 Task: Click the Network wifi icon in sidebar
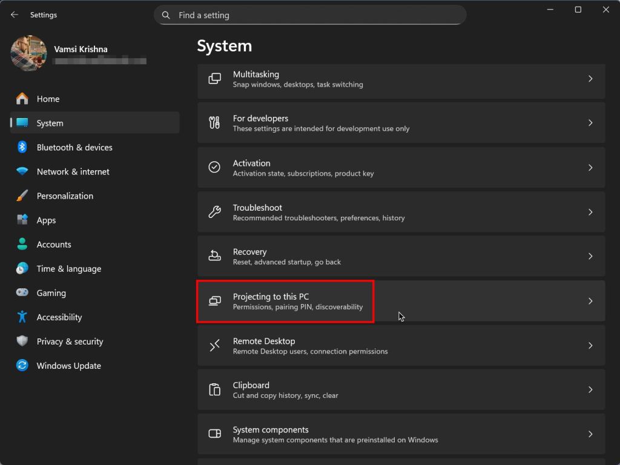click(x=22, y=171)
